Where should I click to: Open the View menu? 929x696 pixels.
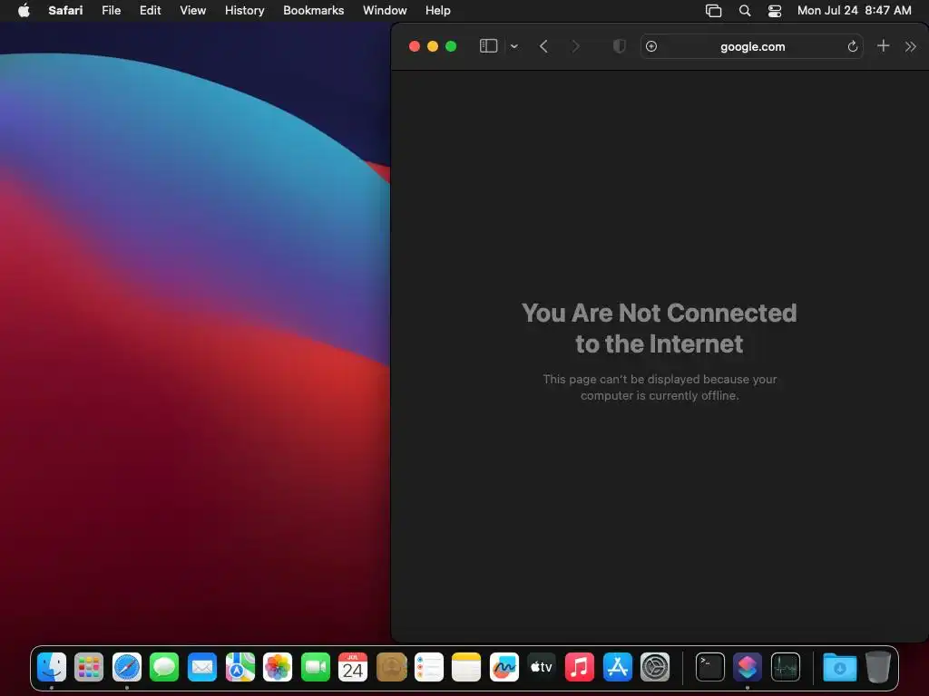(192, 10)
